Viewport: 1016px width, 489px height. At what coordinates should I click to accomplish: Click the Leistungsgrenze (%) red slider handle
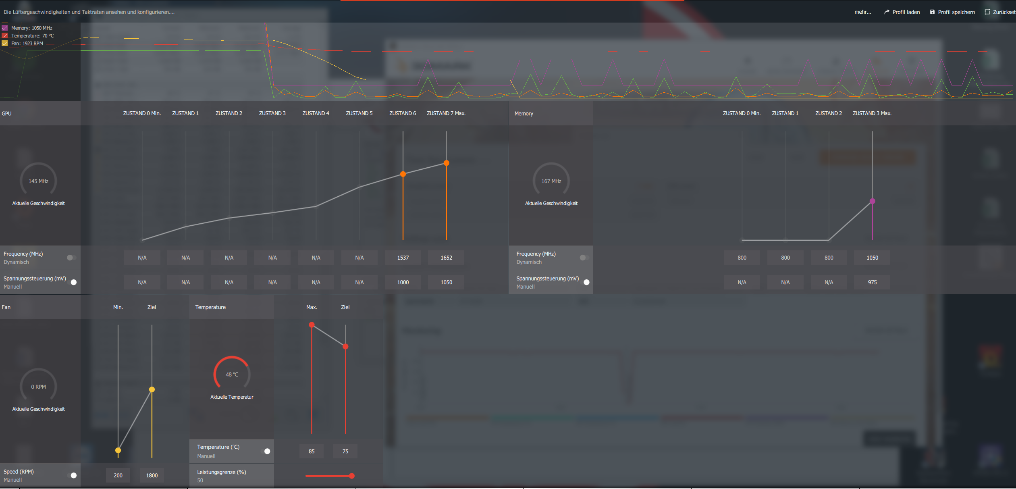coord(352,476)
